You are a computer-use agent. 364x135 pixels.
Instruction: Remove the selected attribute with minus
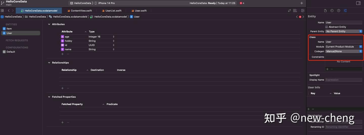click(68, 54)
